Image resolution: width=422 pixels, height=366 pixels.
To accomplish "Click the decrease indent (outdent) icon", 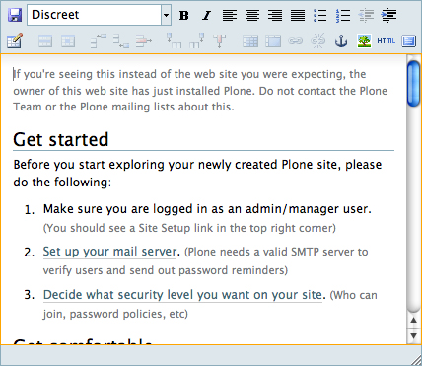I will pos(366,15).
